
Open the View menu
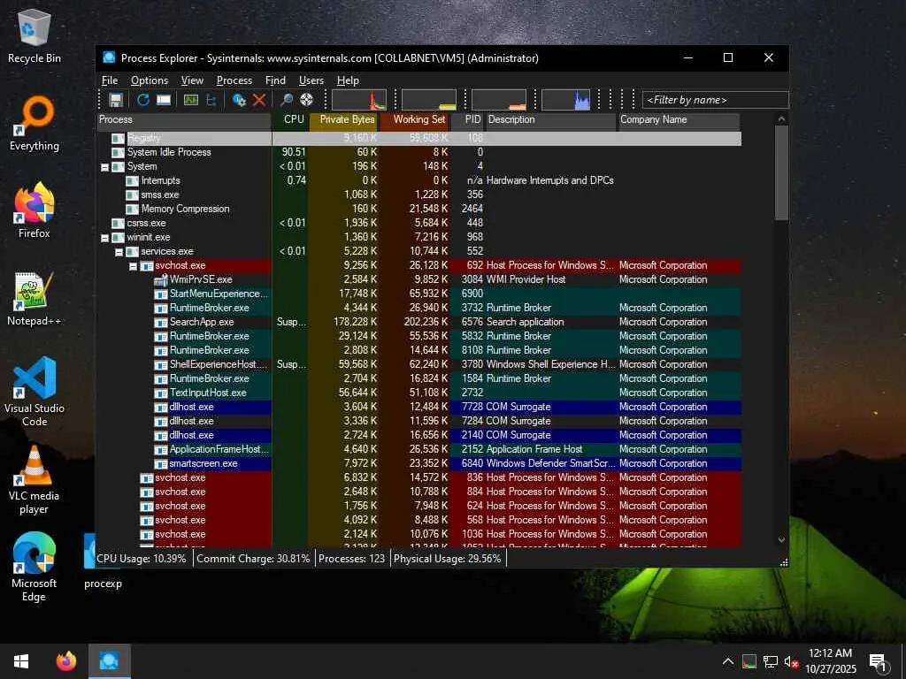(x=192, y=80)
